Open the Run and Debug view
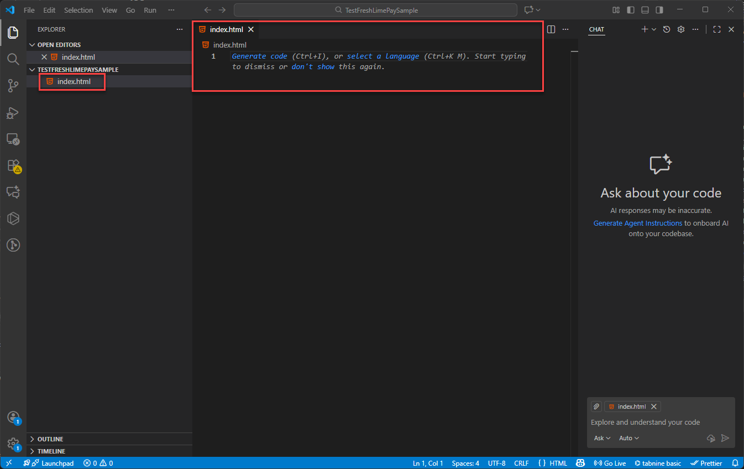The width and height of the screenshot is (744, 469). 13,112
